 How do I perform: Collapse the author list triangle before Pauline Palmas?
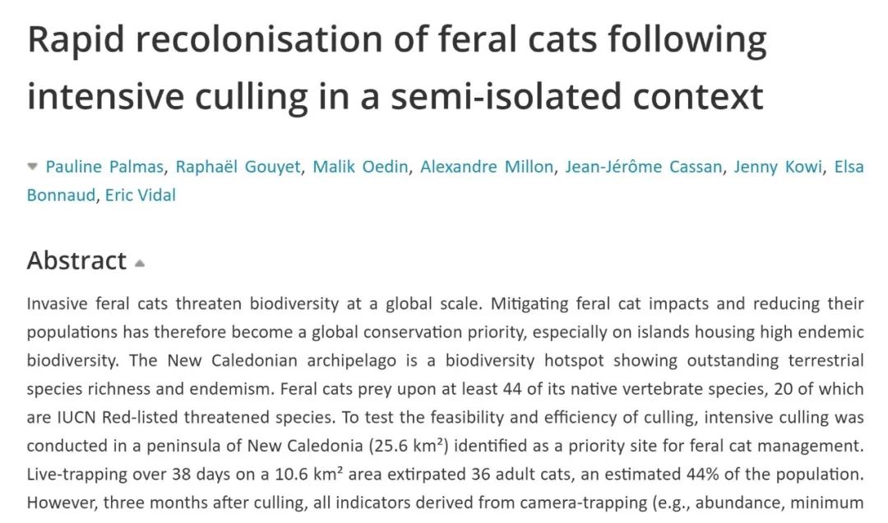tap(33, 167)
